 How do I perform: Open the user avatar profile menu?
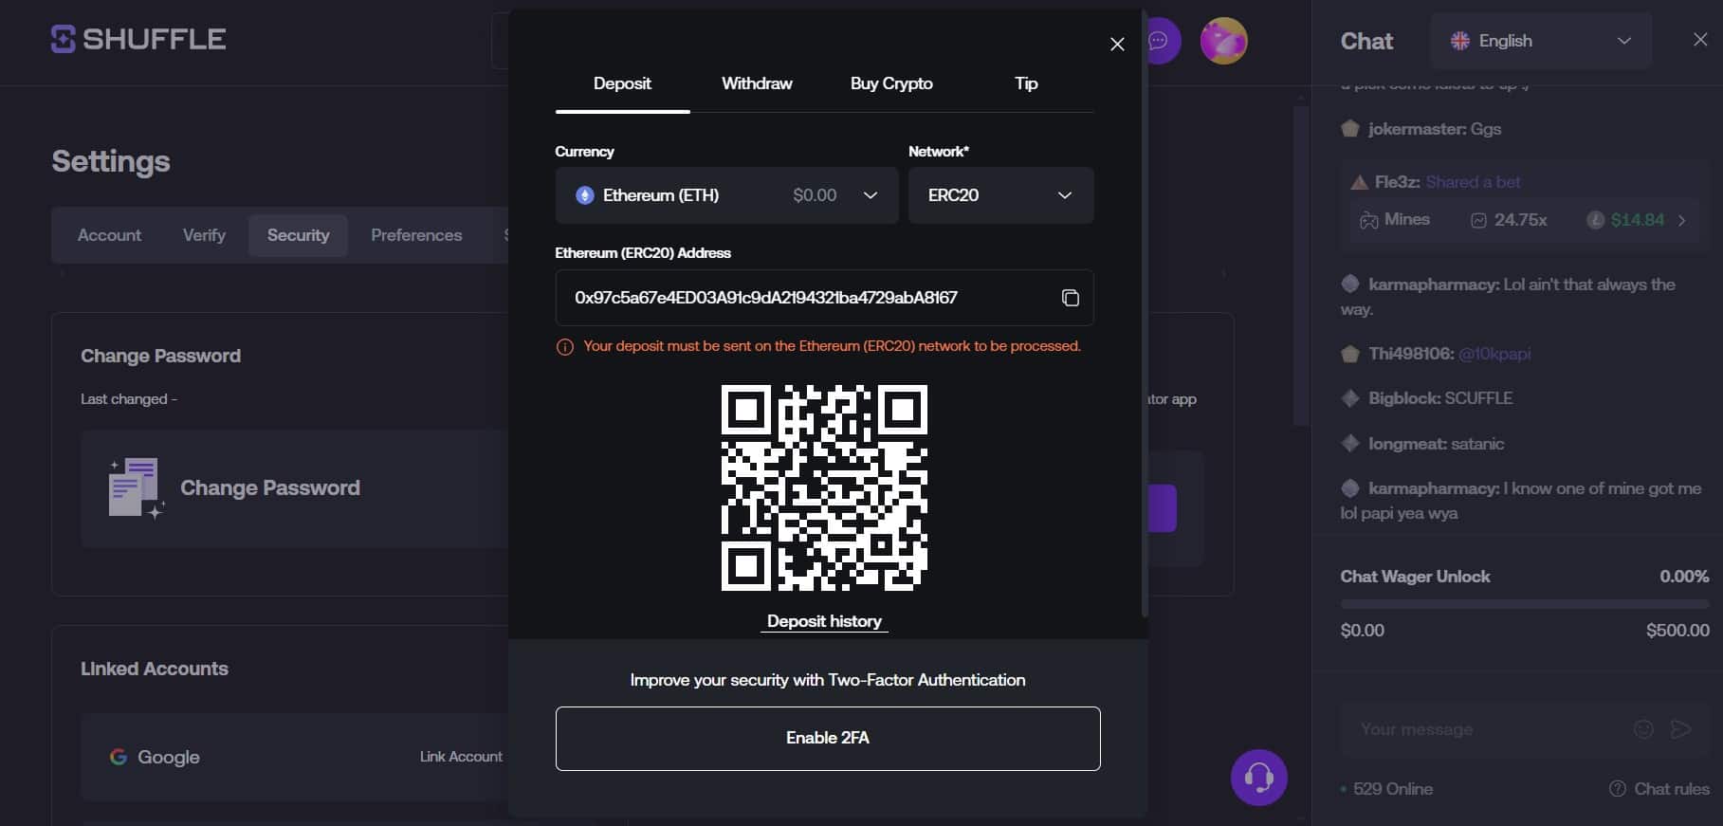(x=1223, y=41)
